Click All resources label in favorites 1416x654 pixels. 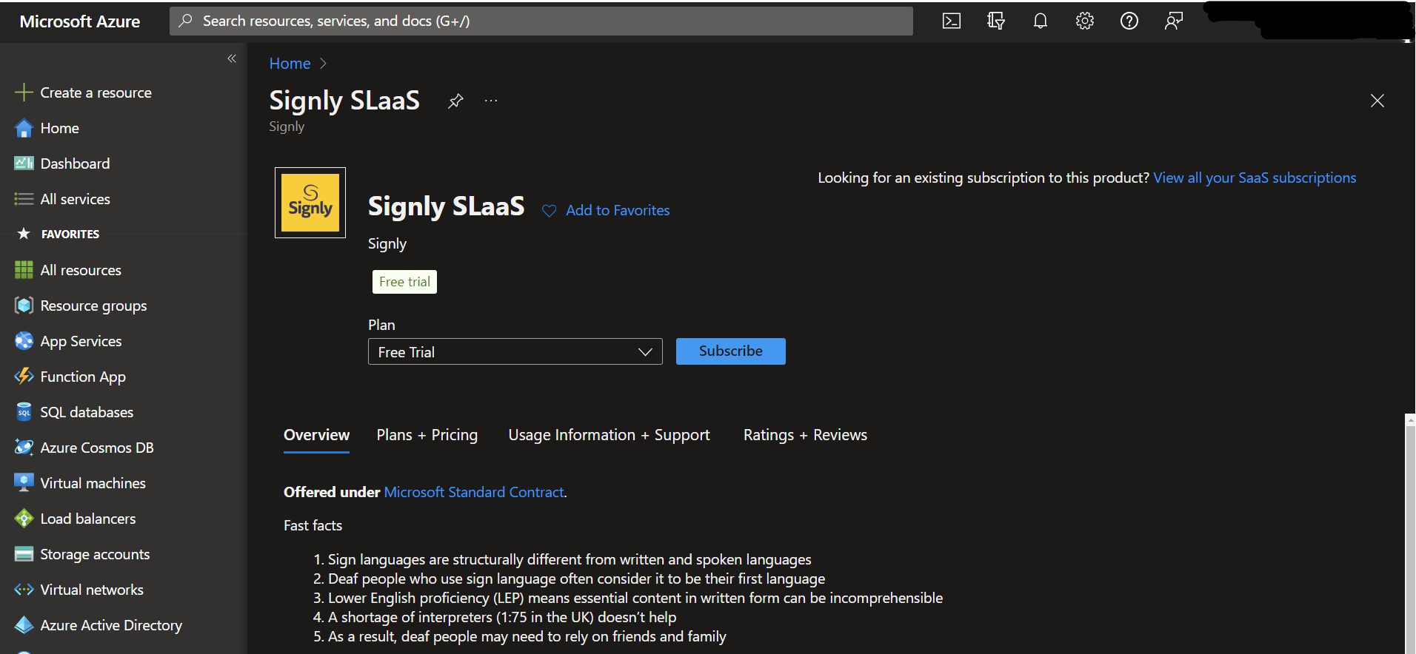81,270
